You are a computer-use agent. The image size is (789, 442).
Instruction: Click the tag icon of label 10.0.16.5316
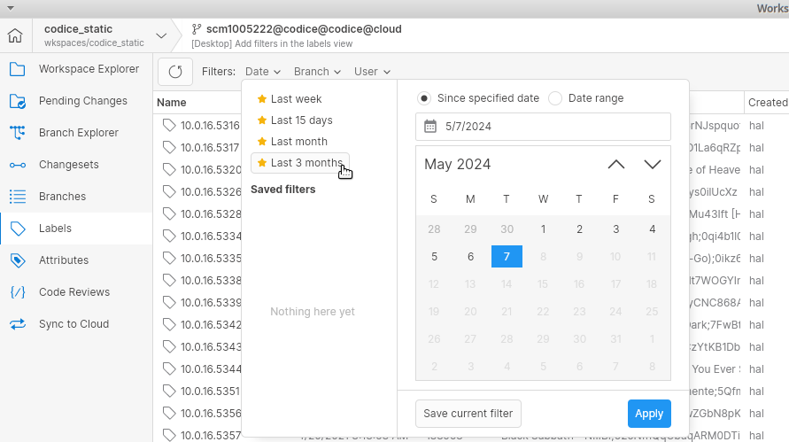pos(169,126)
